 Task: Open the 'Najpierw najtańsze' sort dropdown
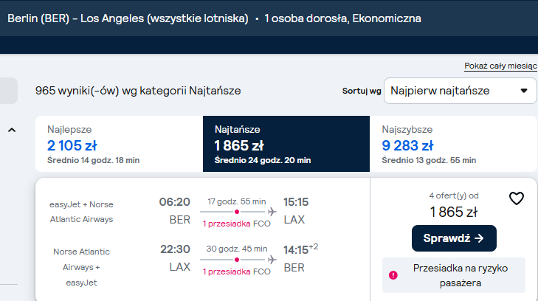(x=460, y=91)
